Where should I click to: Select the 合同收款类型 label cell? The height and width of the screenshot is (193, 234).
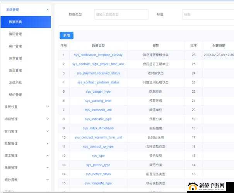pos(155,147)
